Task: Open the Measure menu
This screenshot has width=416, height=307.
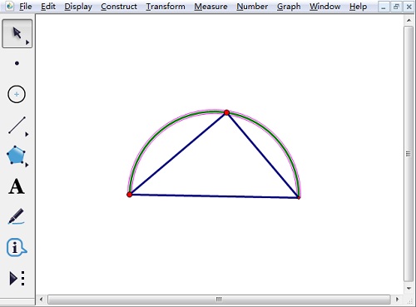Action: point(210,7)
